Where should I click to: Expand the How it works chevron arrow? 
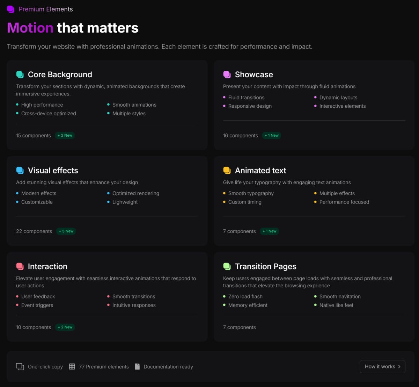[x=399, y=367]
